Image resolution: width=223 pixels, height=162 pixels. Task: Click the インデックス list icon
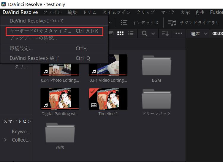[x=124, y=23]
